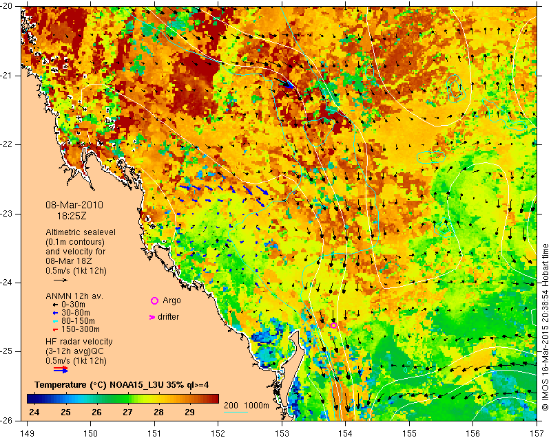Image resolution: width=551 pixels, height=440 pixels.
Task: Click the colorbar tick label 25
Action: coord(65,412)
